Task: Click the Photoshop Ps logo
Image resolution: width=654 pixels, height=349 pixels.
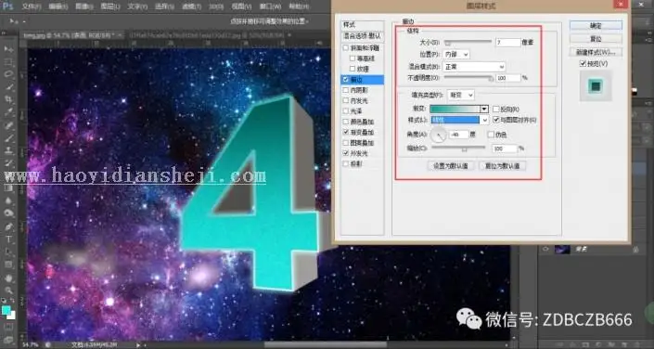Action: point(8,6)
